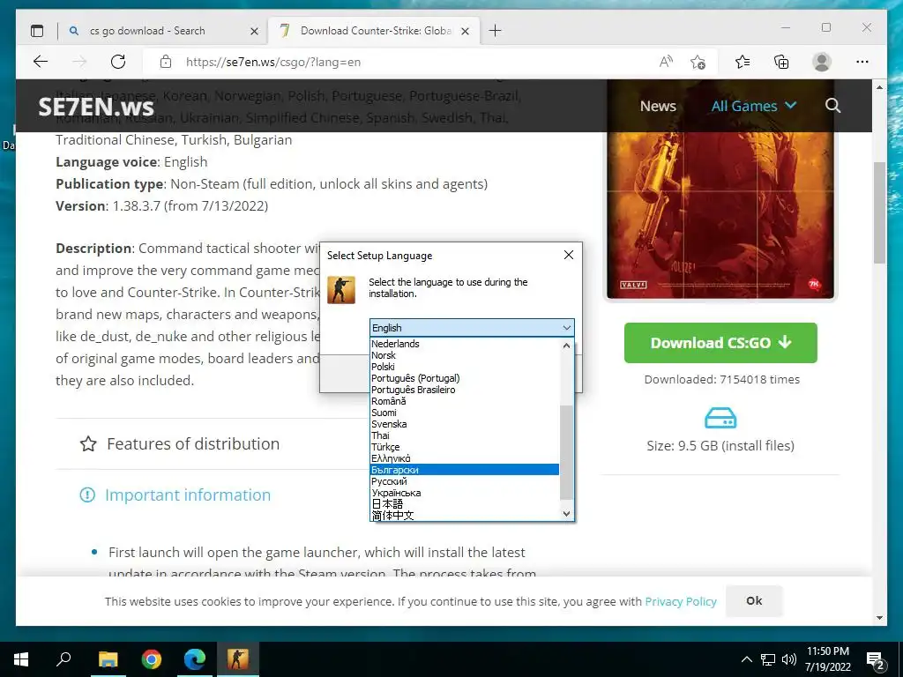Accept cookies with Ok button

click(754, 601)
